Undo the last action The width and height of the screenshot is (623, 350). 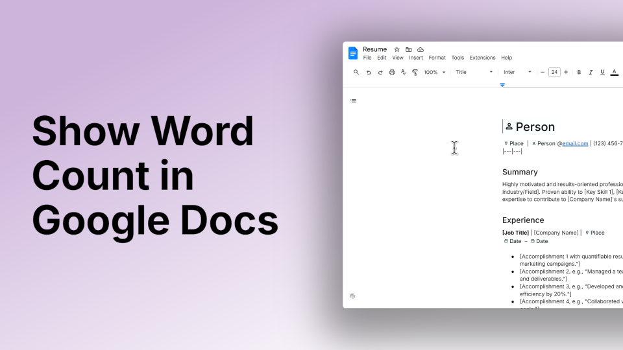coord(369,72)
